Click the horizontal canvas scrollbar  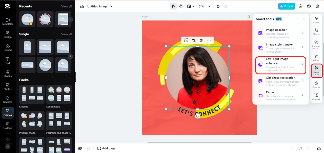tap(199, 143)
